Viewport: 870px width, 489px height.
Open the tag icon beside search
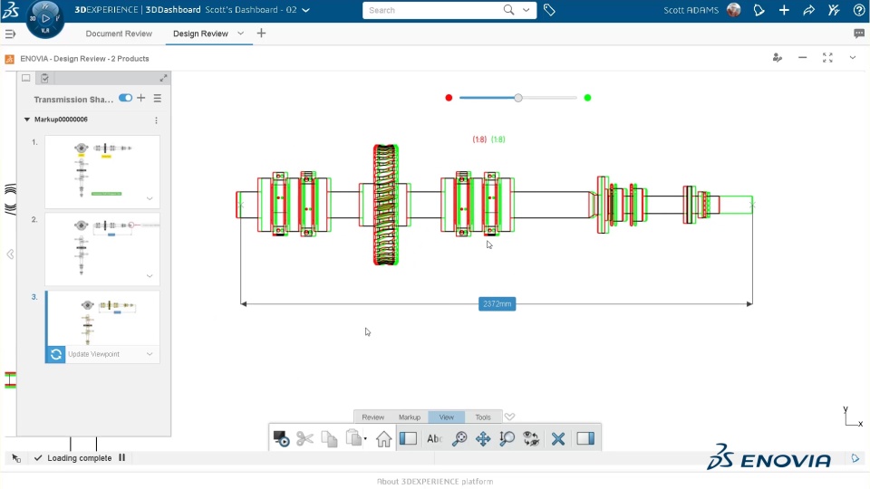pyautogui.click(x=549, y=10)
